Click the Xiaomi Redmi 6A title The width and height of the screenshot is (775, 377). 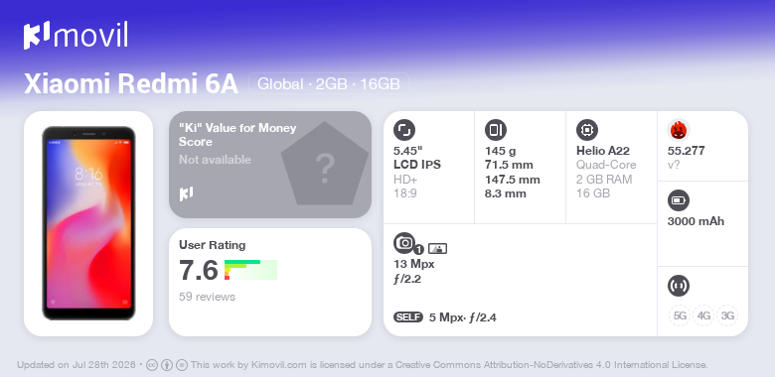point(131,84)
